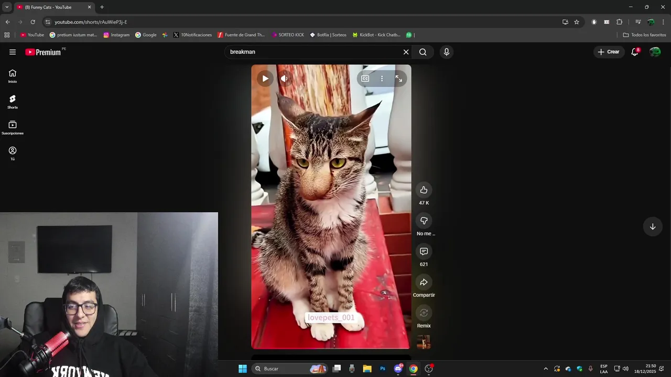
Task: Open YouTube account avatar menu
Action: [x=655, y=52]
